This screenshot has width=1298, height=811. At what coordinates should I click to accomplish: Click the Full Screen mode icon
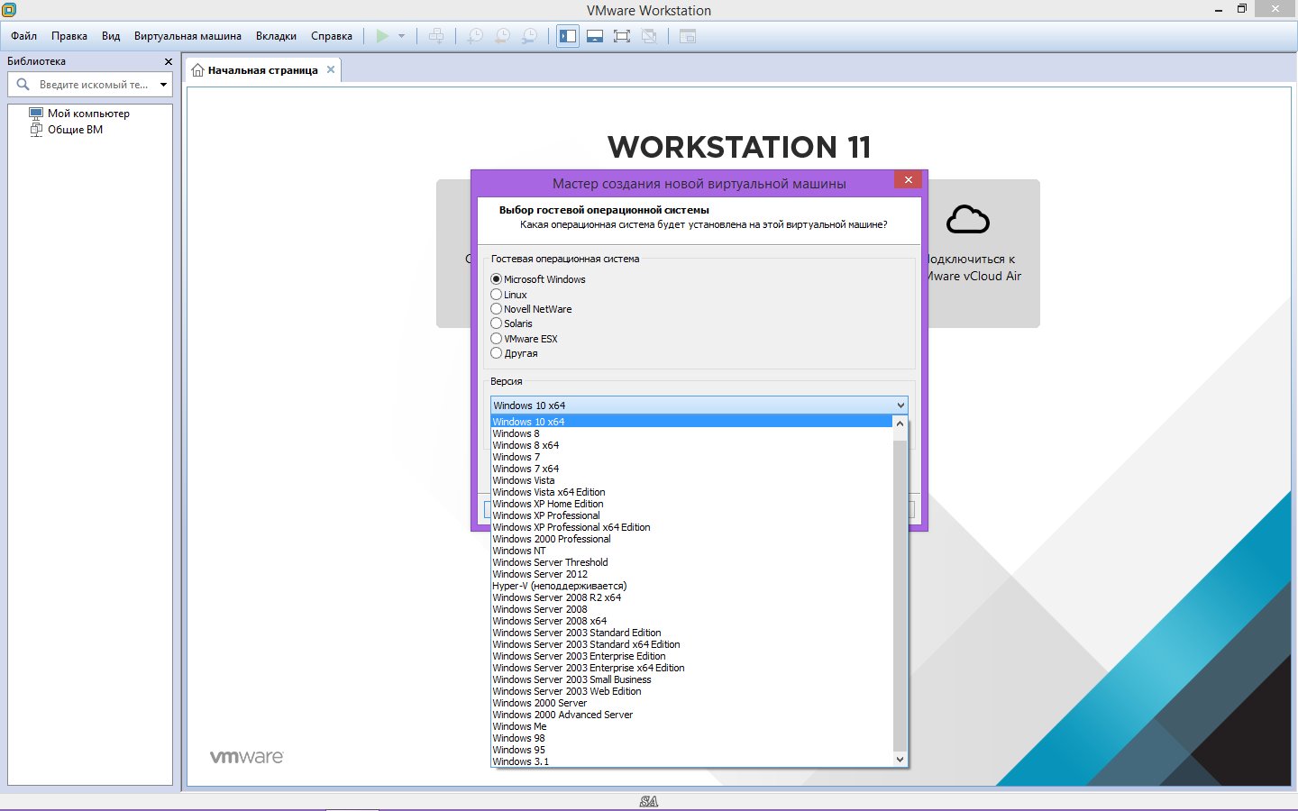tap(622, 36)
